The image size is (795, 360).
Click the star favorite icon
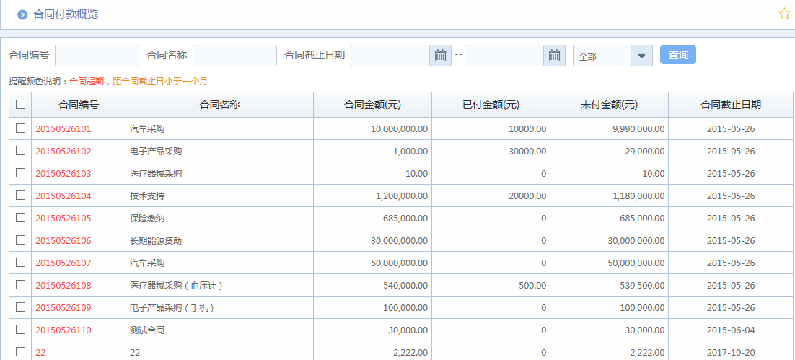coord(784,14)
